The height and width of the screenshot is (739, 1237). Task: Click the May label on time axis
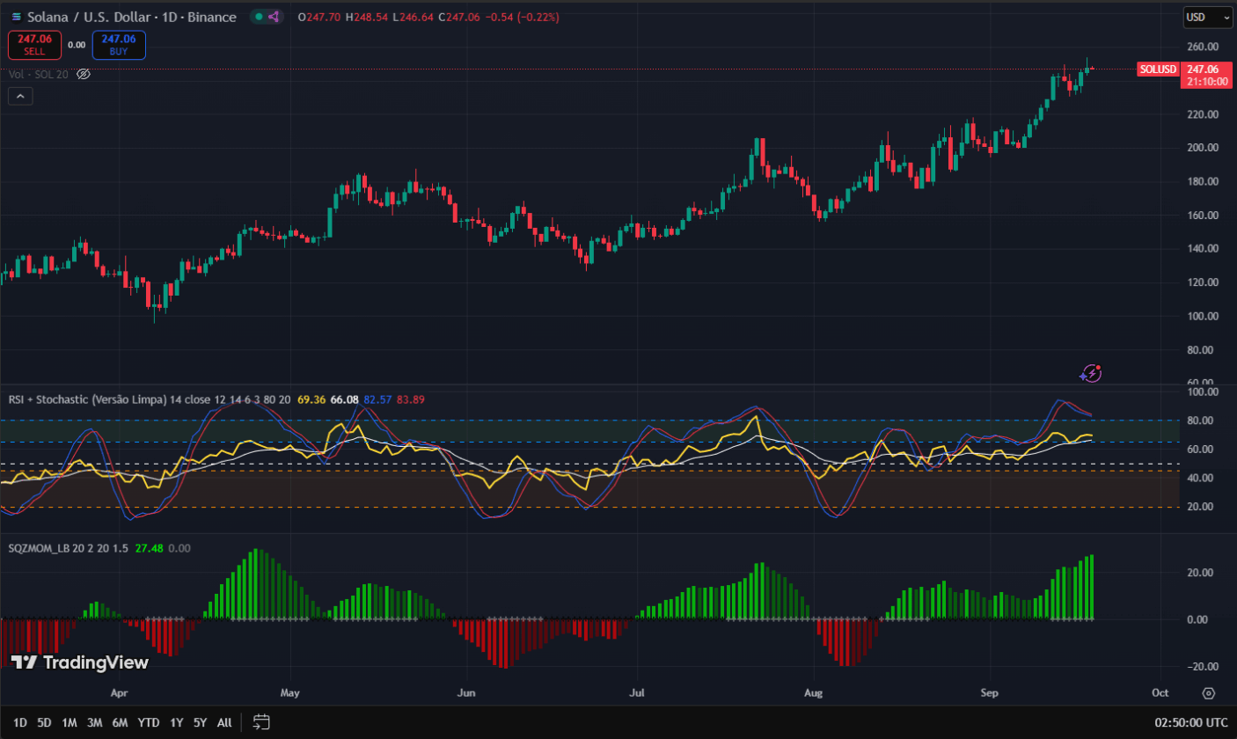point(290,693)
